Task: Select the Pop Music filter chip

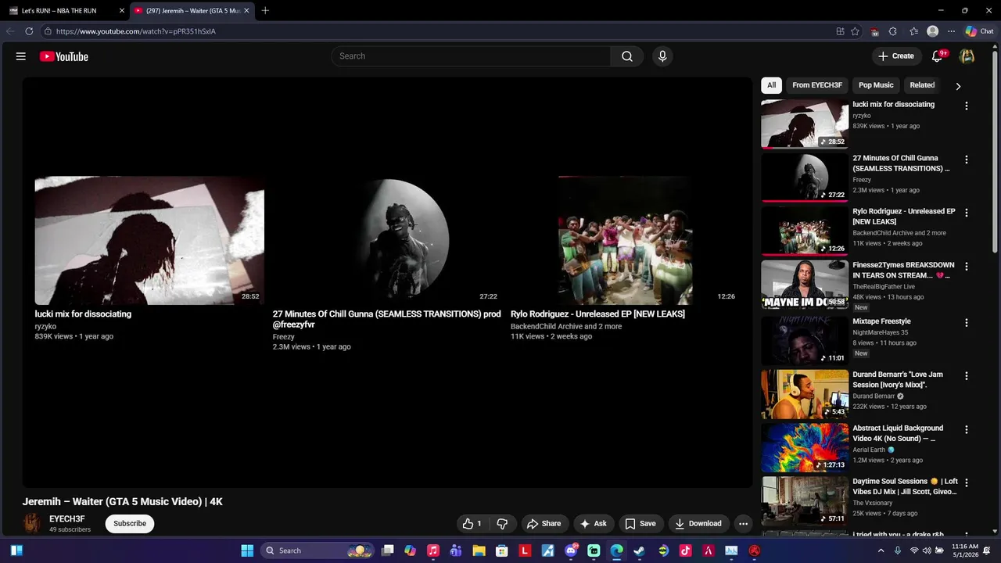Action: (x=875, y=85)
